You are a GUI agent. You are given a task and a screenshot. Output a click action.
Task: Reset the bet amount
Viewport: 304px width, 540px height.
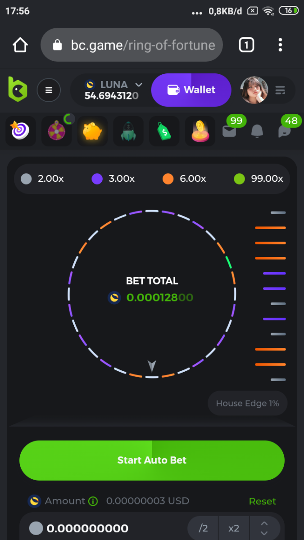262,501
